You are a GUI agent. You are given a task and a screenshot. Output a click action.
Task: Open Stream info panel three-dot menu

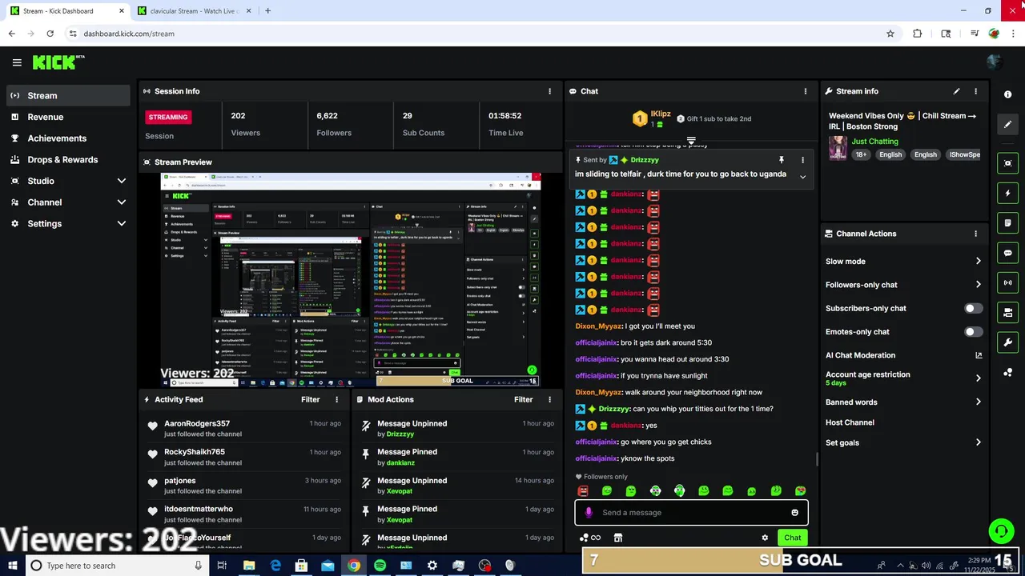point(975,91)
